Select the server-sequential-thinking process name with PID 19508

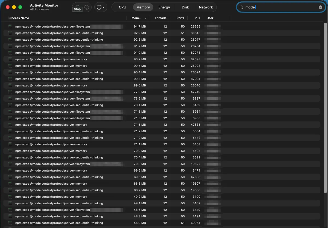click(59, 190)
